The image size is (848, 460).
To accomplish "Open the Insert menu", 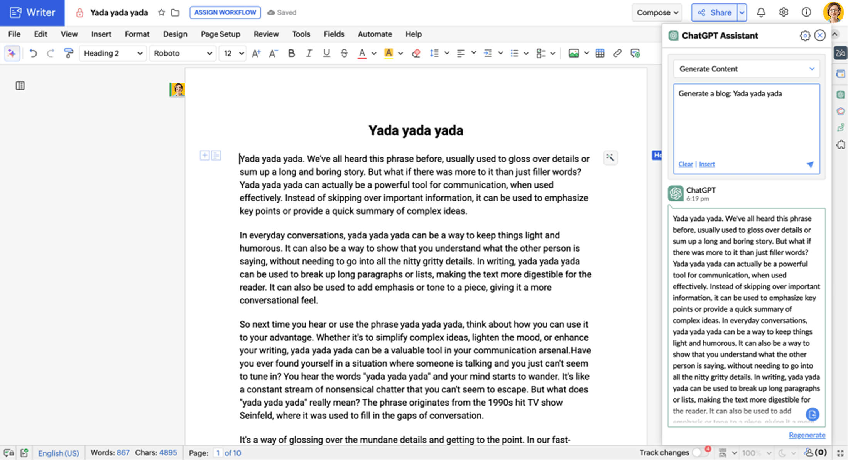I will 101,34.
